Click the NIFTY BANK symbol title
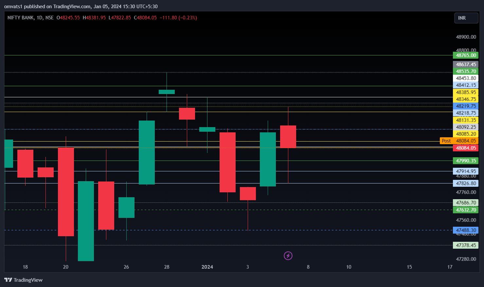The height and width of the screenshot is (287, 484). (x=20, y=18)
